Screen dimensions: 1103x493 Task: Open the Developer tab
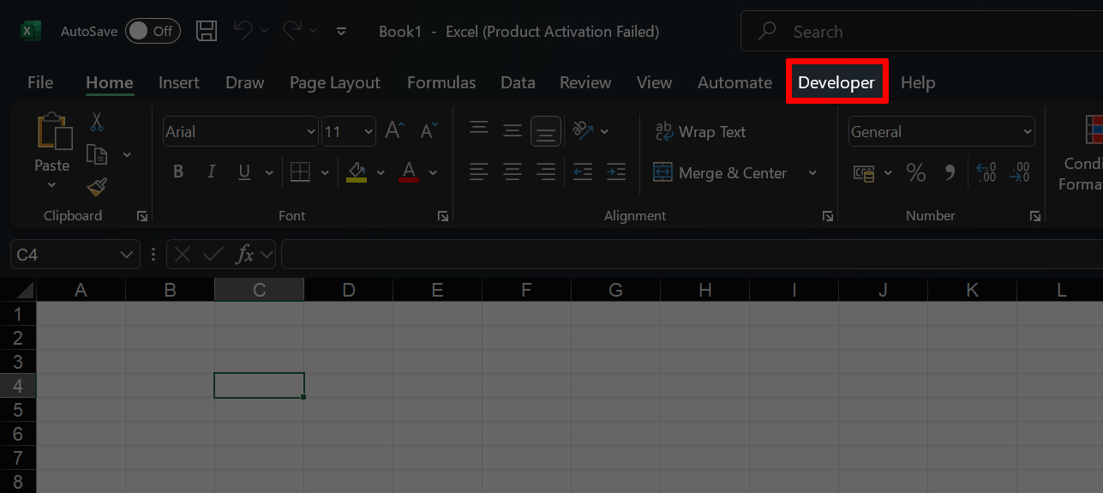coord(836,82)
